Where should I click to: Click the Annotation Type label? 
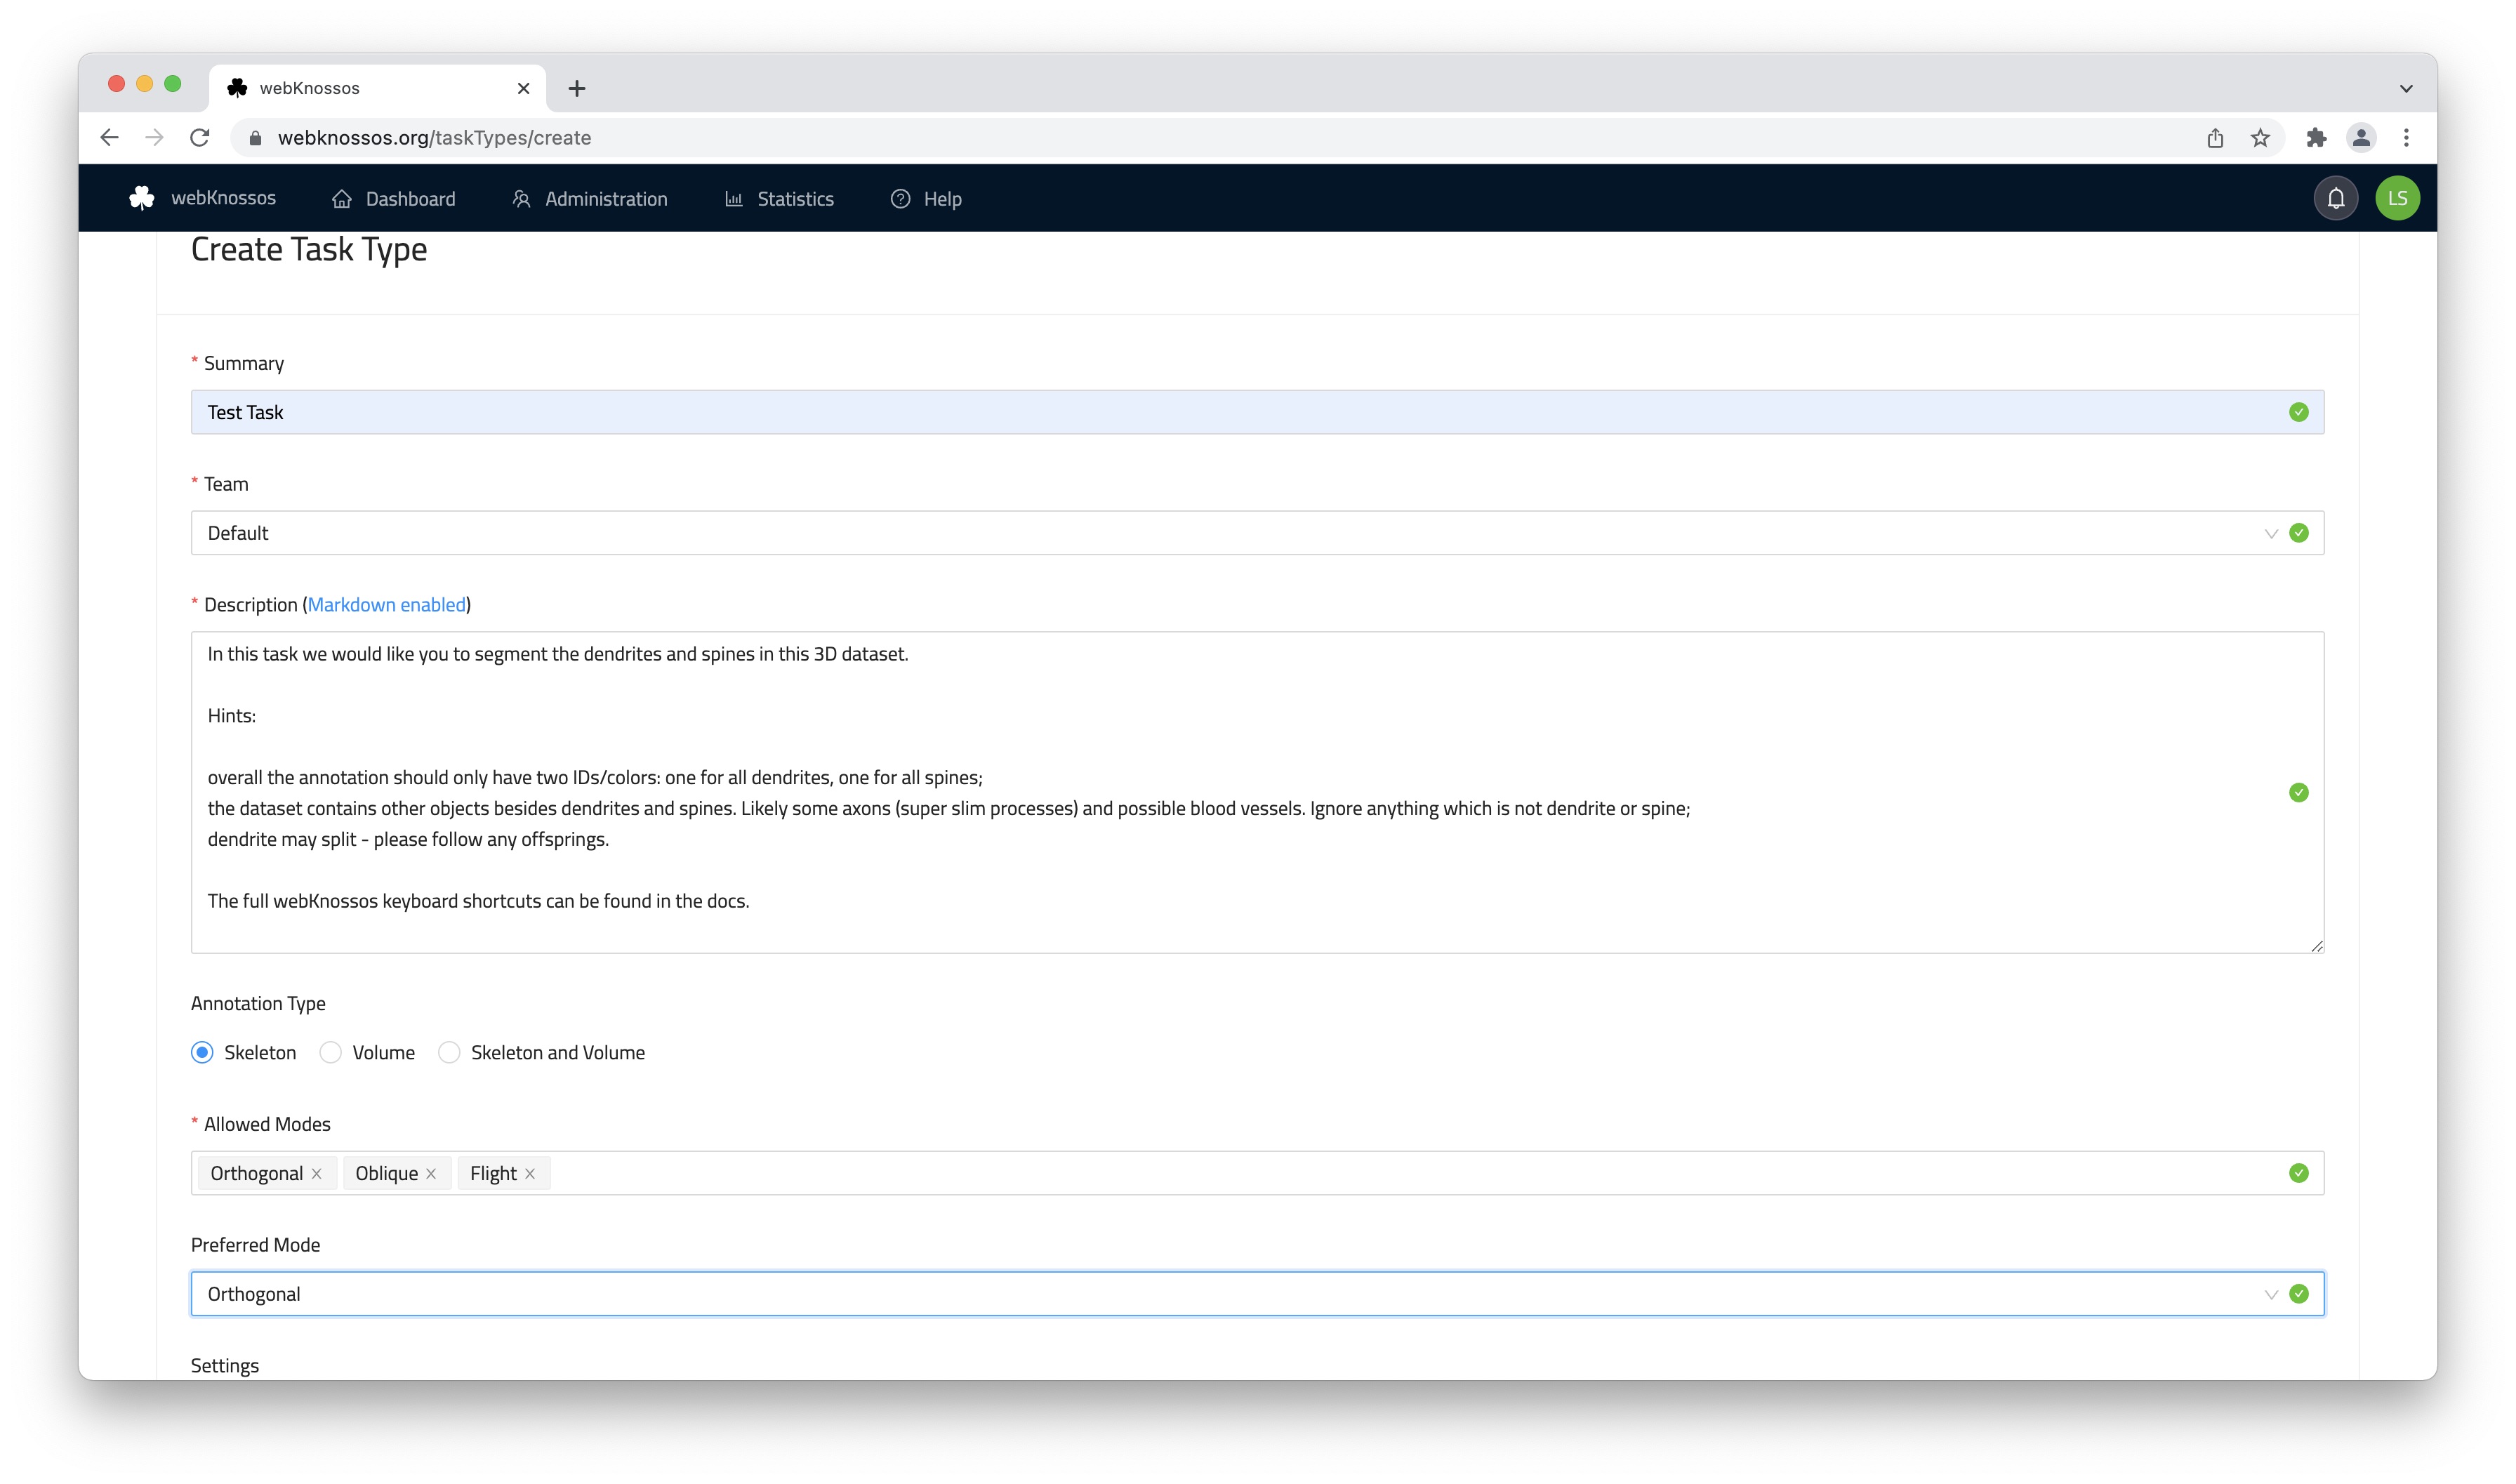(x=258, y=1003)
